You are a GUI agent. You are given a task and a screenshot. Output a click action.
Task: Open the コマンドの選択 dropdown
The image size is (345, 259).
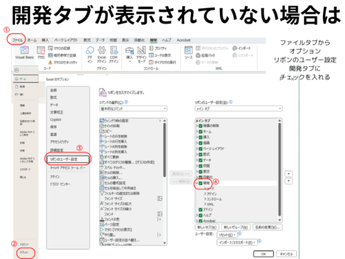[x=133, y=108]
